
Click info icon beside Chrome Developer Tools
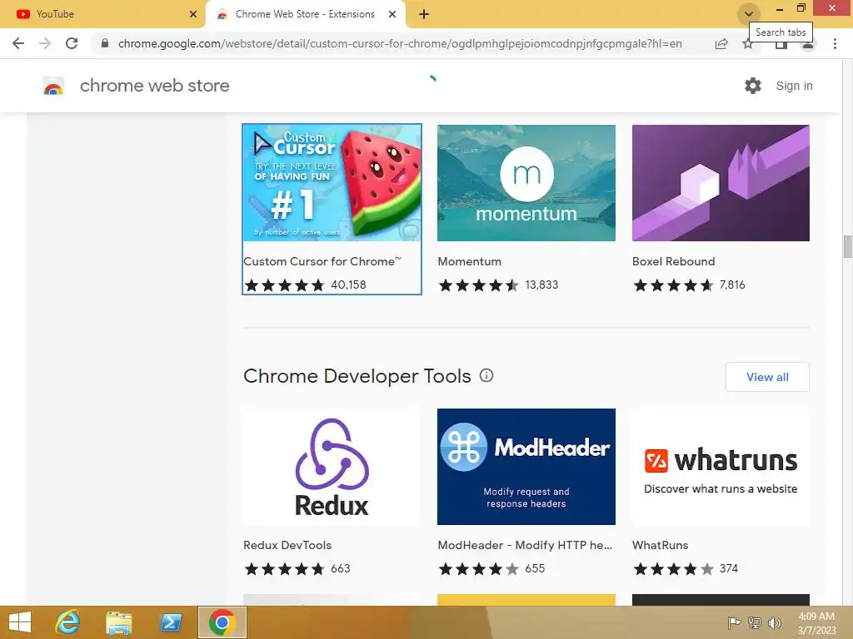click(486, 375)
